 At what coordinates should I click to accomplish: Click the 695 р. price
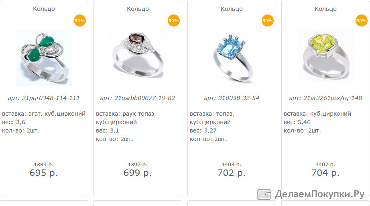coord(44,173)
